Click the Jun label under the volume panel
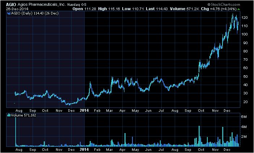The width and height of the screenshot is (254, 153). 148,150
